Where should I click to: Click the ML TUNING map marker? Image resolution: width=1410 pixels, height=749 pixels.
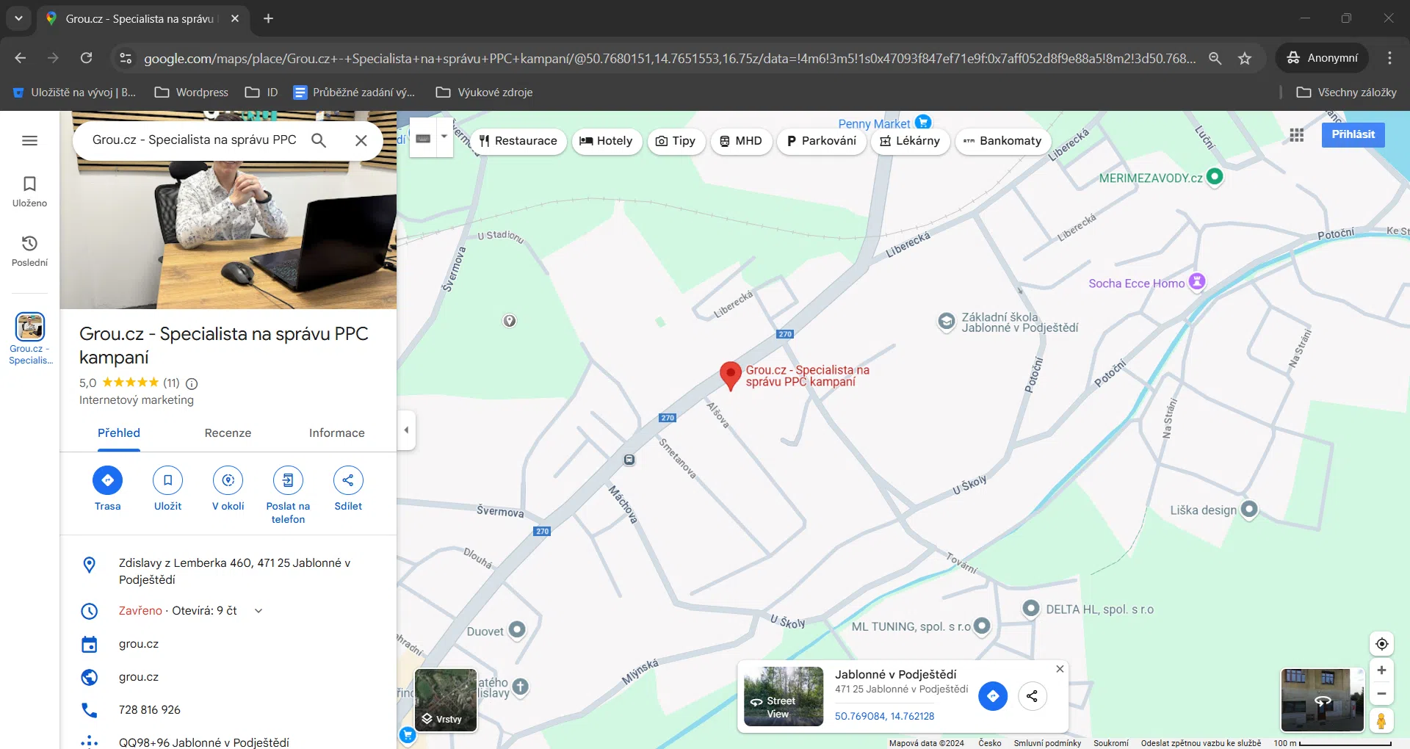coord(982,626)
